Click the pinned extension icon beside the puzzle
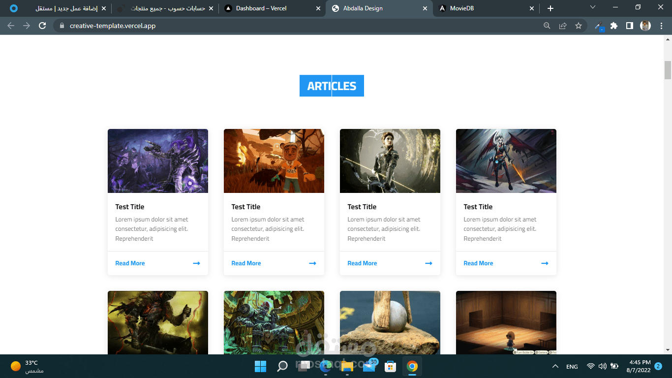The image size is (672, 378). pyautogui.click(x=599, y=26)
